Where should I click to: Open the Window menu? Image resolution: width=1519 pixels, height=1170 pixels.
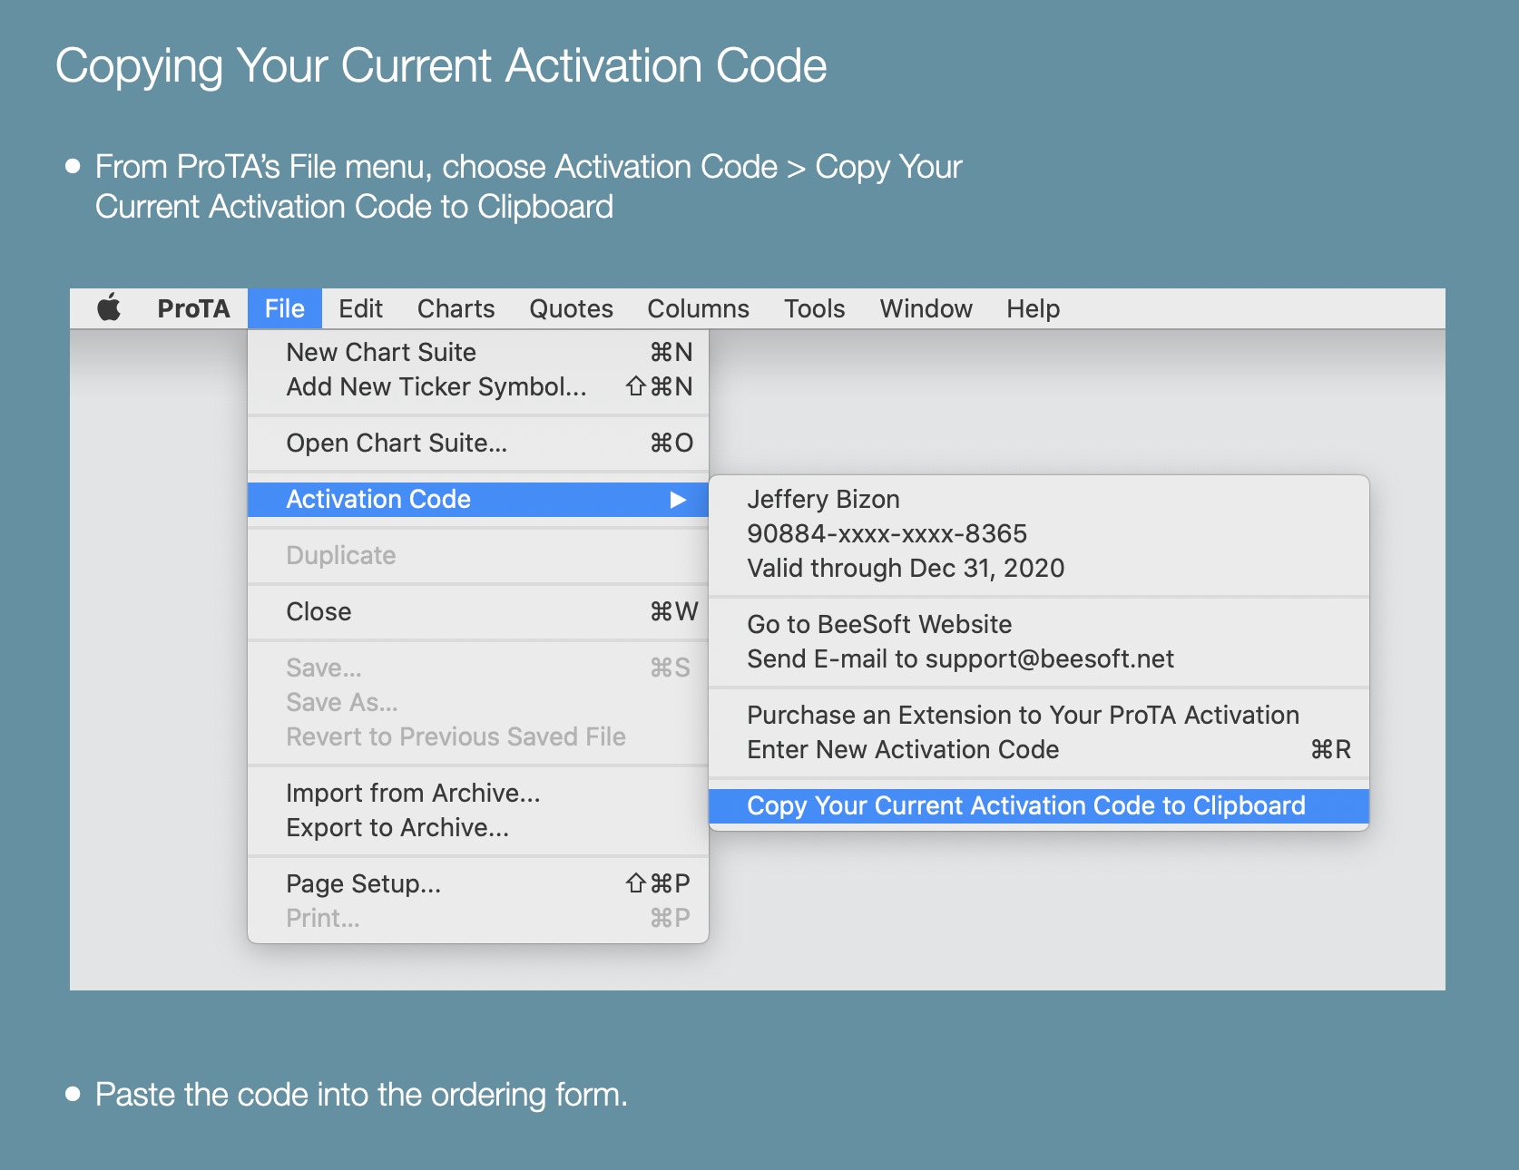pos(926,309)
